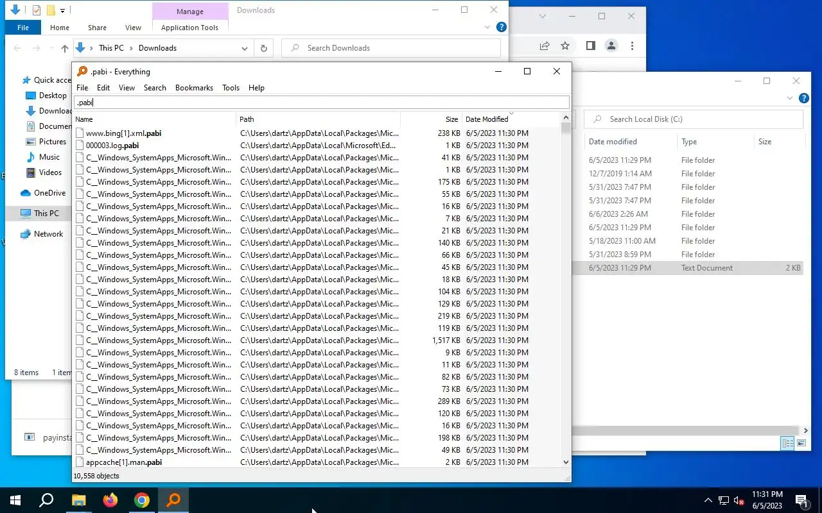Open Firefox from the taskbar

(110, 500)
